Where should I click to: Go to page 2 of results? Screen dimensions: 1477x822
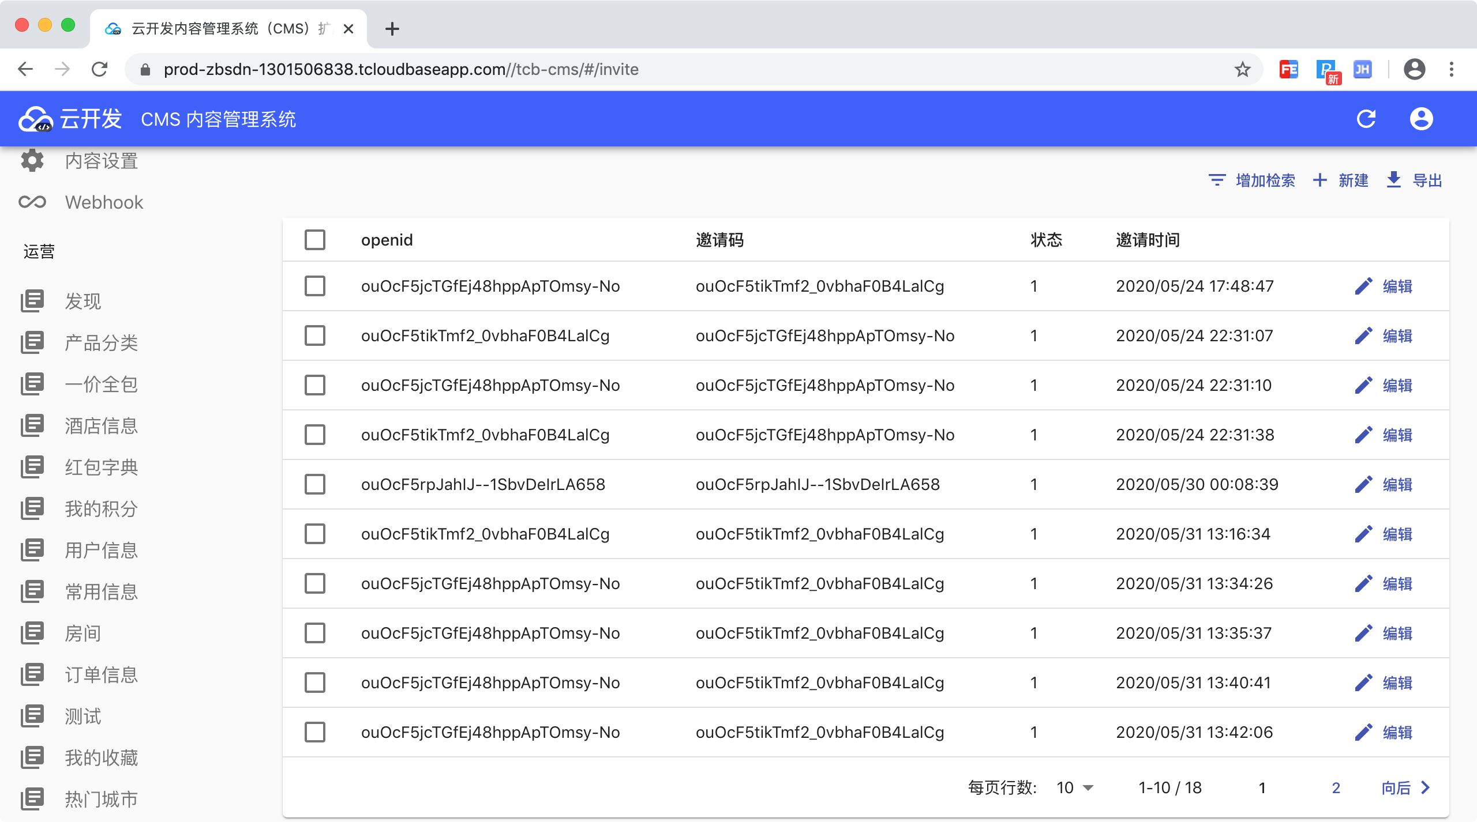1336,787
